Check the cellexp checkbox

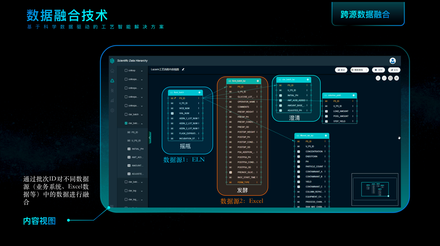pos(126,70)
